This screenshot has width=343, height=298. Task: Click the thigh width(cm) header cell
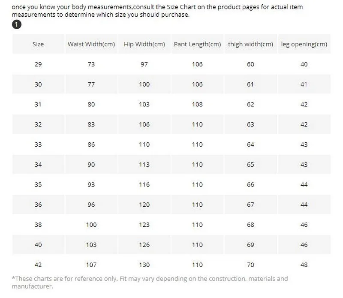(x=250, y=44)
